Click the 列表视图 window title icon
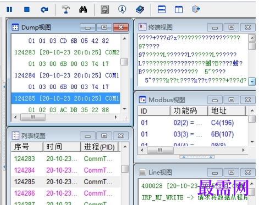 click(15, 136)
